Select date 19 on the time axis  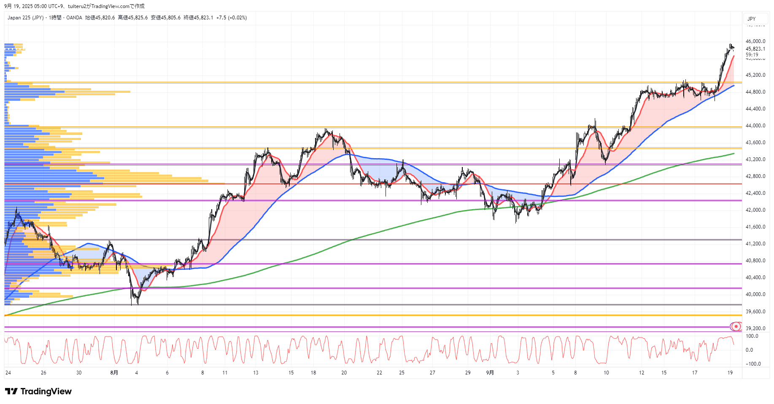pyautogui.click(x=730, y=373)
